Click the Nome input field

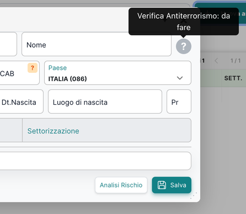(97, 44)
